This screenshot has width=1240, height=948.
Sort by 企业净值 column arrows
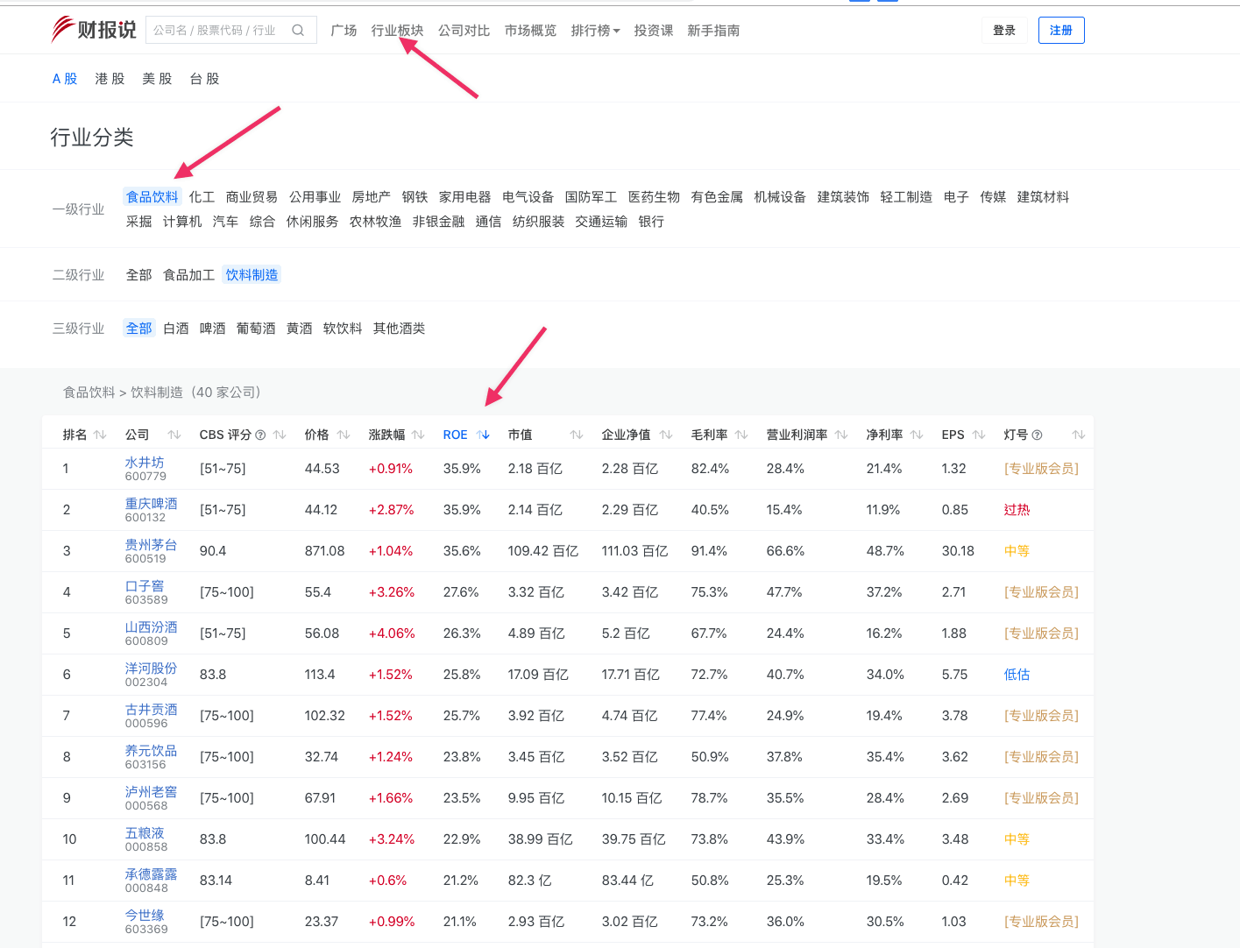(666, 435)
